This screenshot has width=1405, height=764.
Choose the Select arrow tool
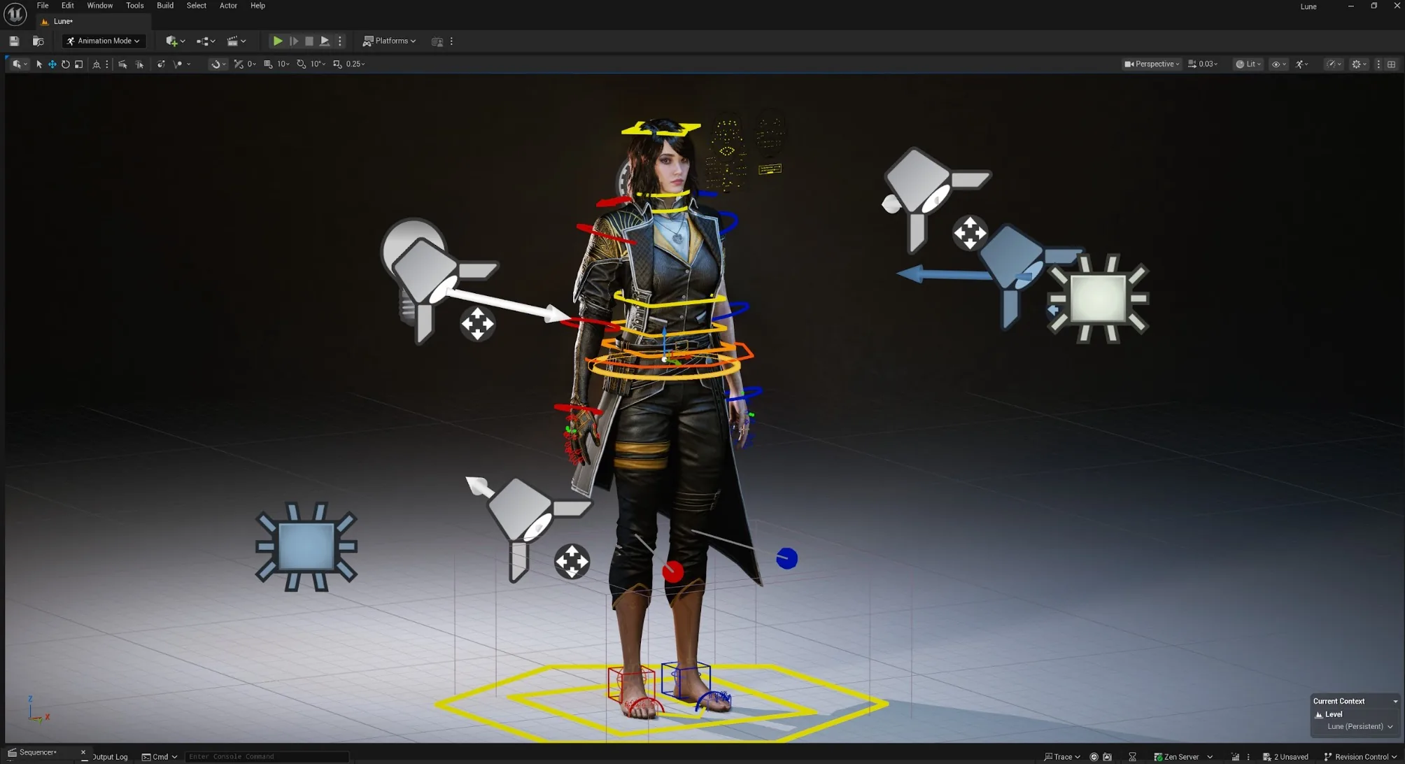(39, 64)
